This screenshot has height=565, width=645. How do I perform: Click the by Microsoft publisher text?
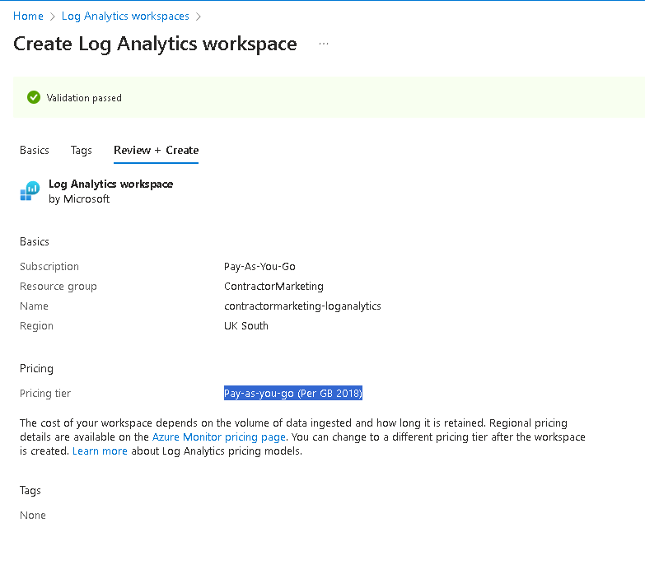79,199
